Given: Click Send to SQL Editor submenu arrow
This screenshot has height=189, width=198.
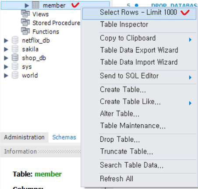Looking at the screenshot, I should (x=190, y=77).
